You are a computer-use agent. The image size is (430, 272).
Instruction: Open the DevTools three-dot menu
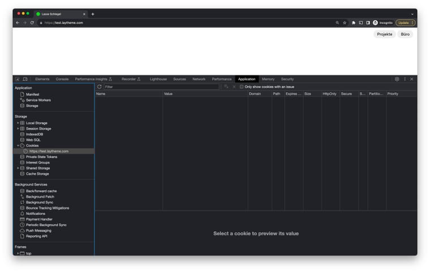405,79
